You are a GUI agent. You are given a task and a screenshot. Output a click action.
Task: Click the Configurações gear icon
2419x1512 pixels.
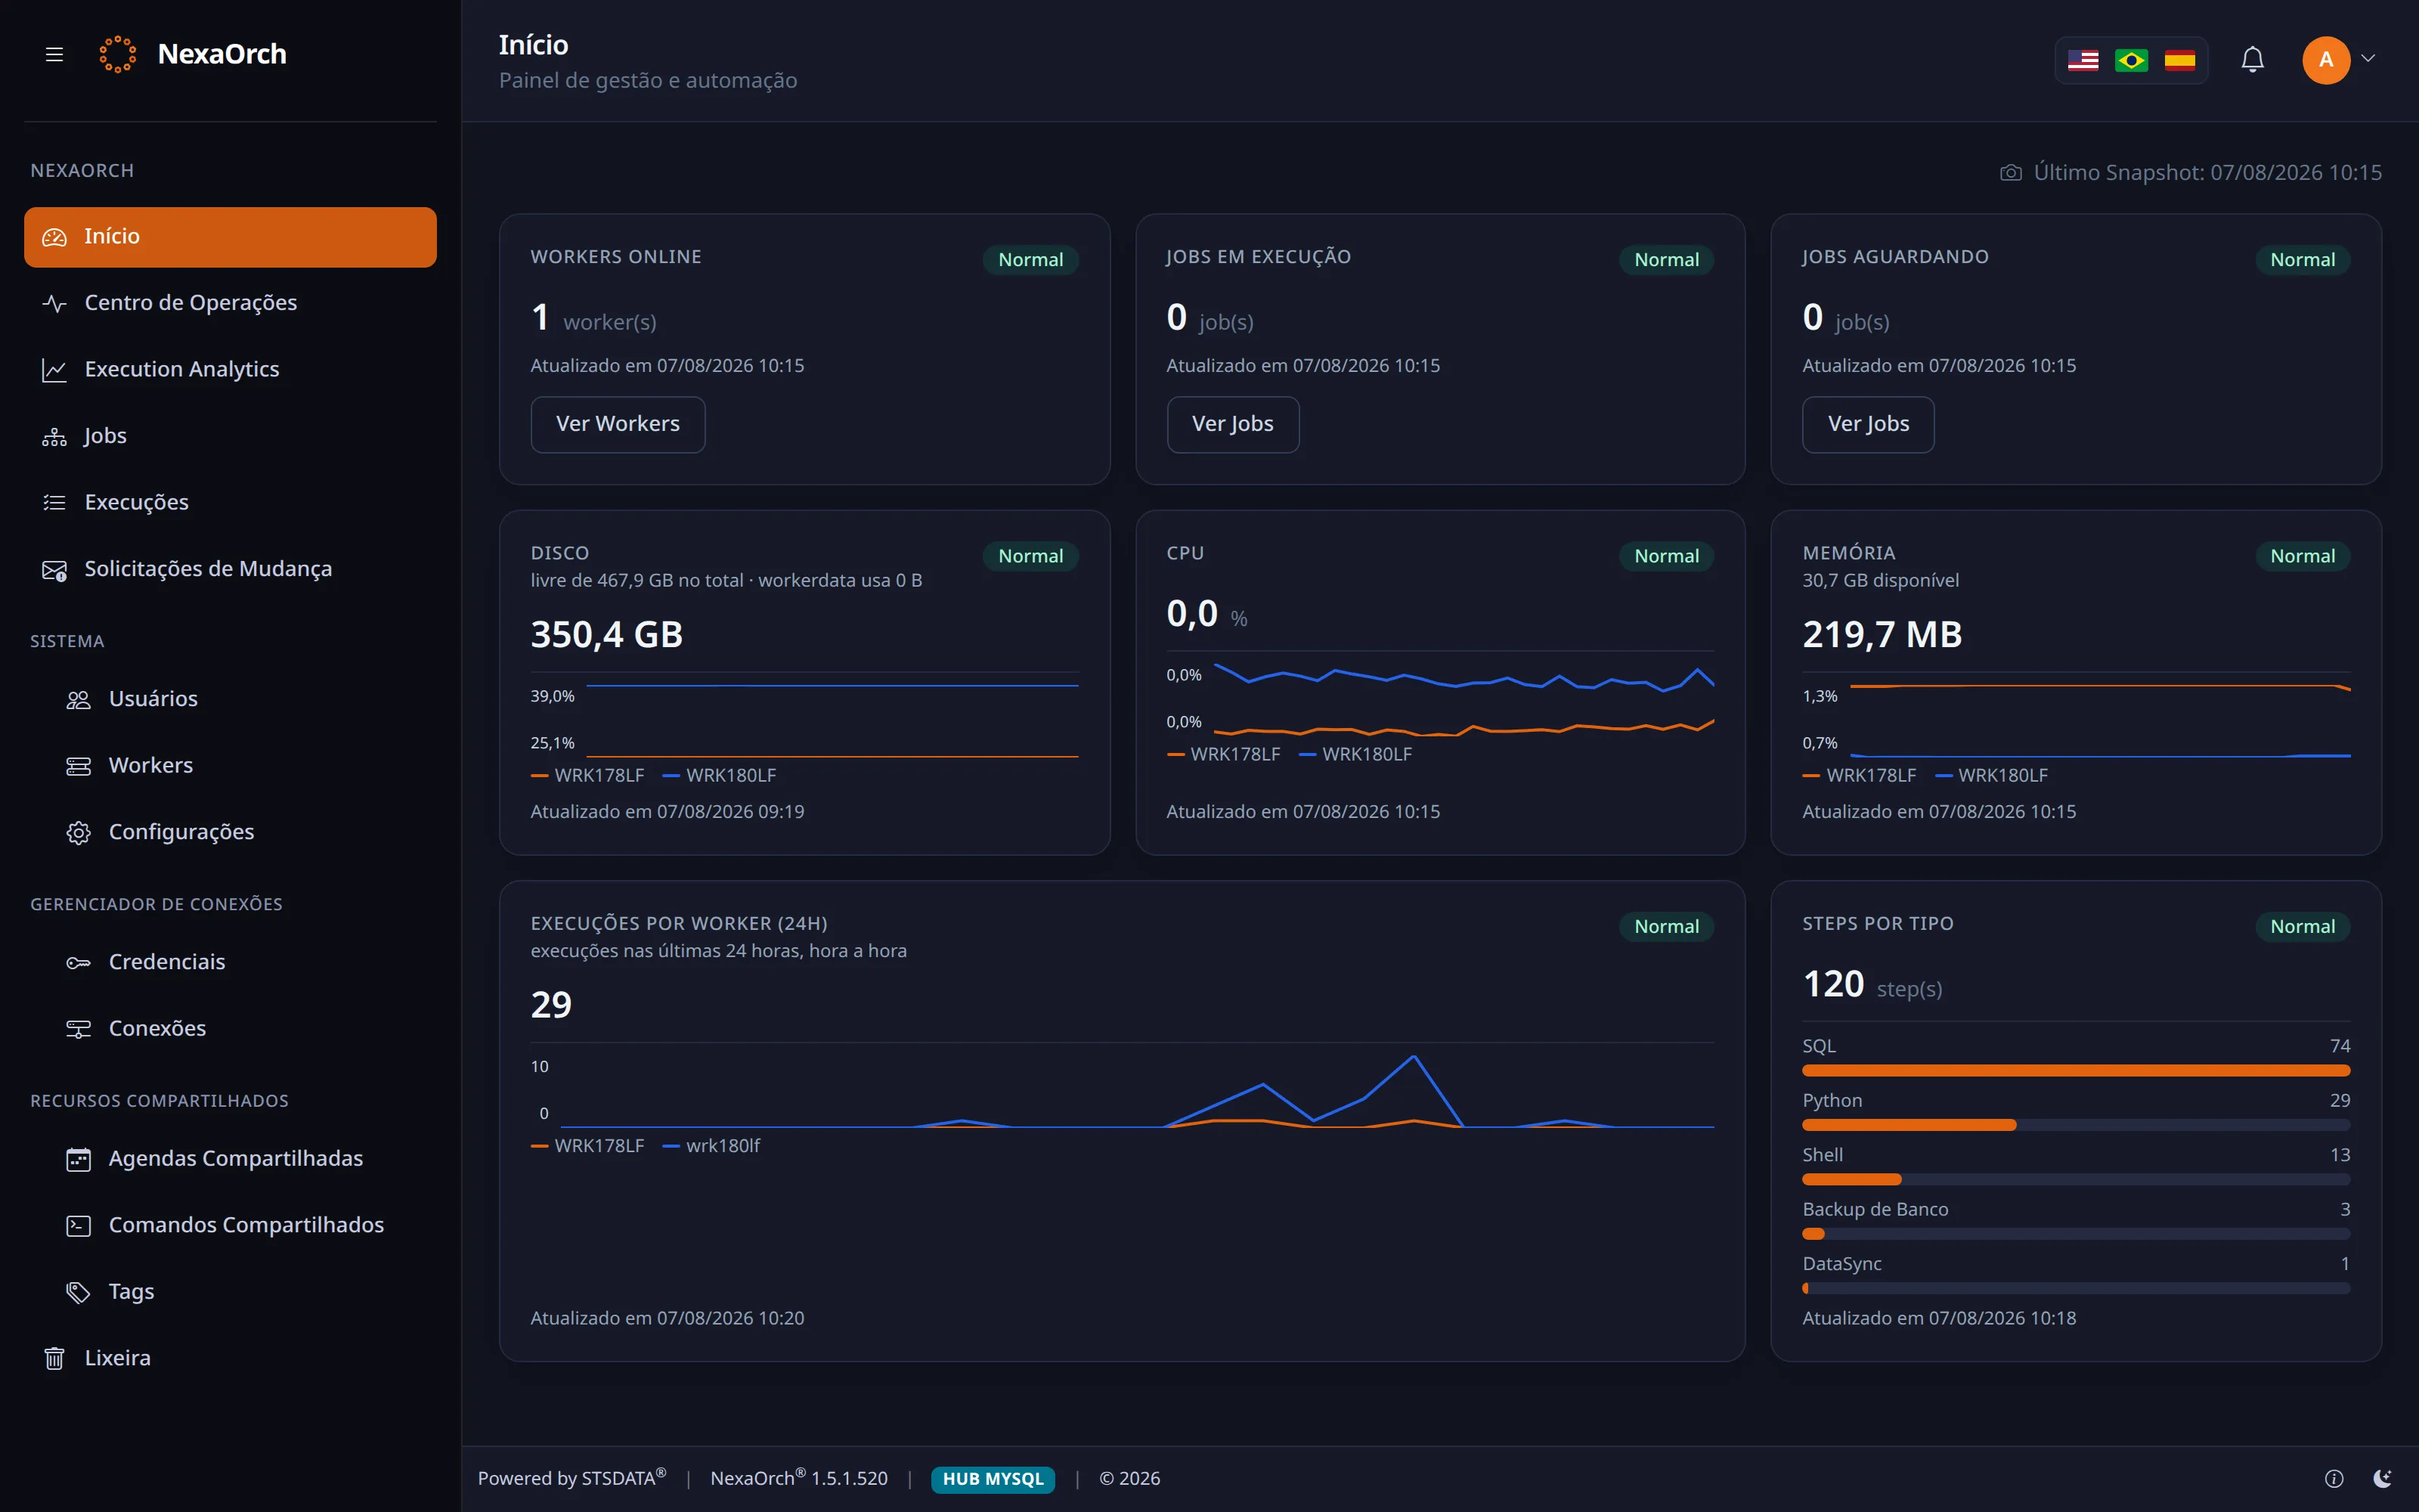78,832
